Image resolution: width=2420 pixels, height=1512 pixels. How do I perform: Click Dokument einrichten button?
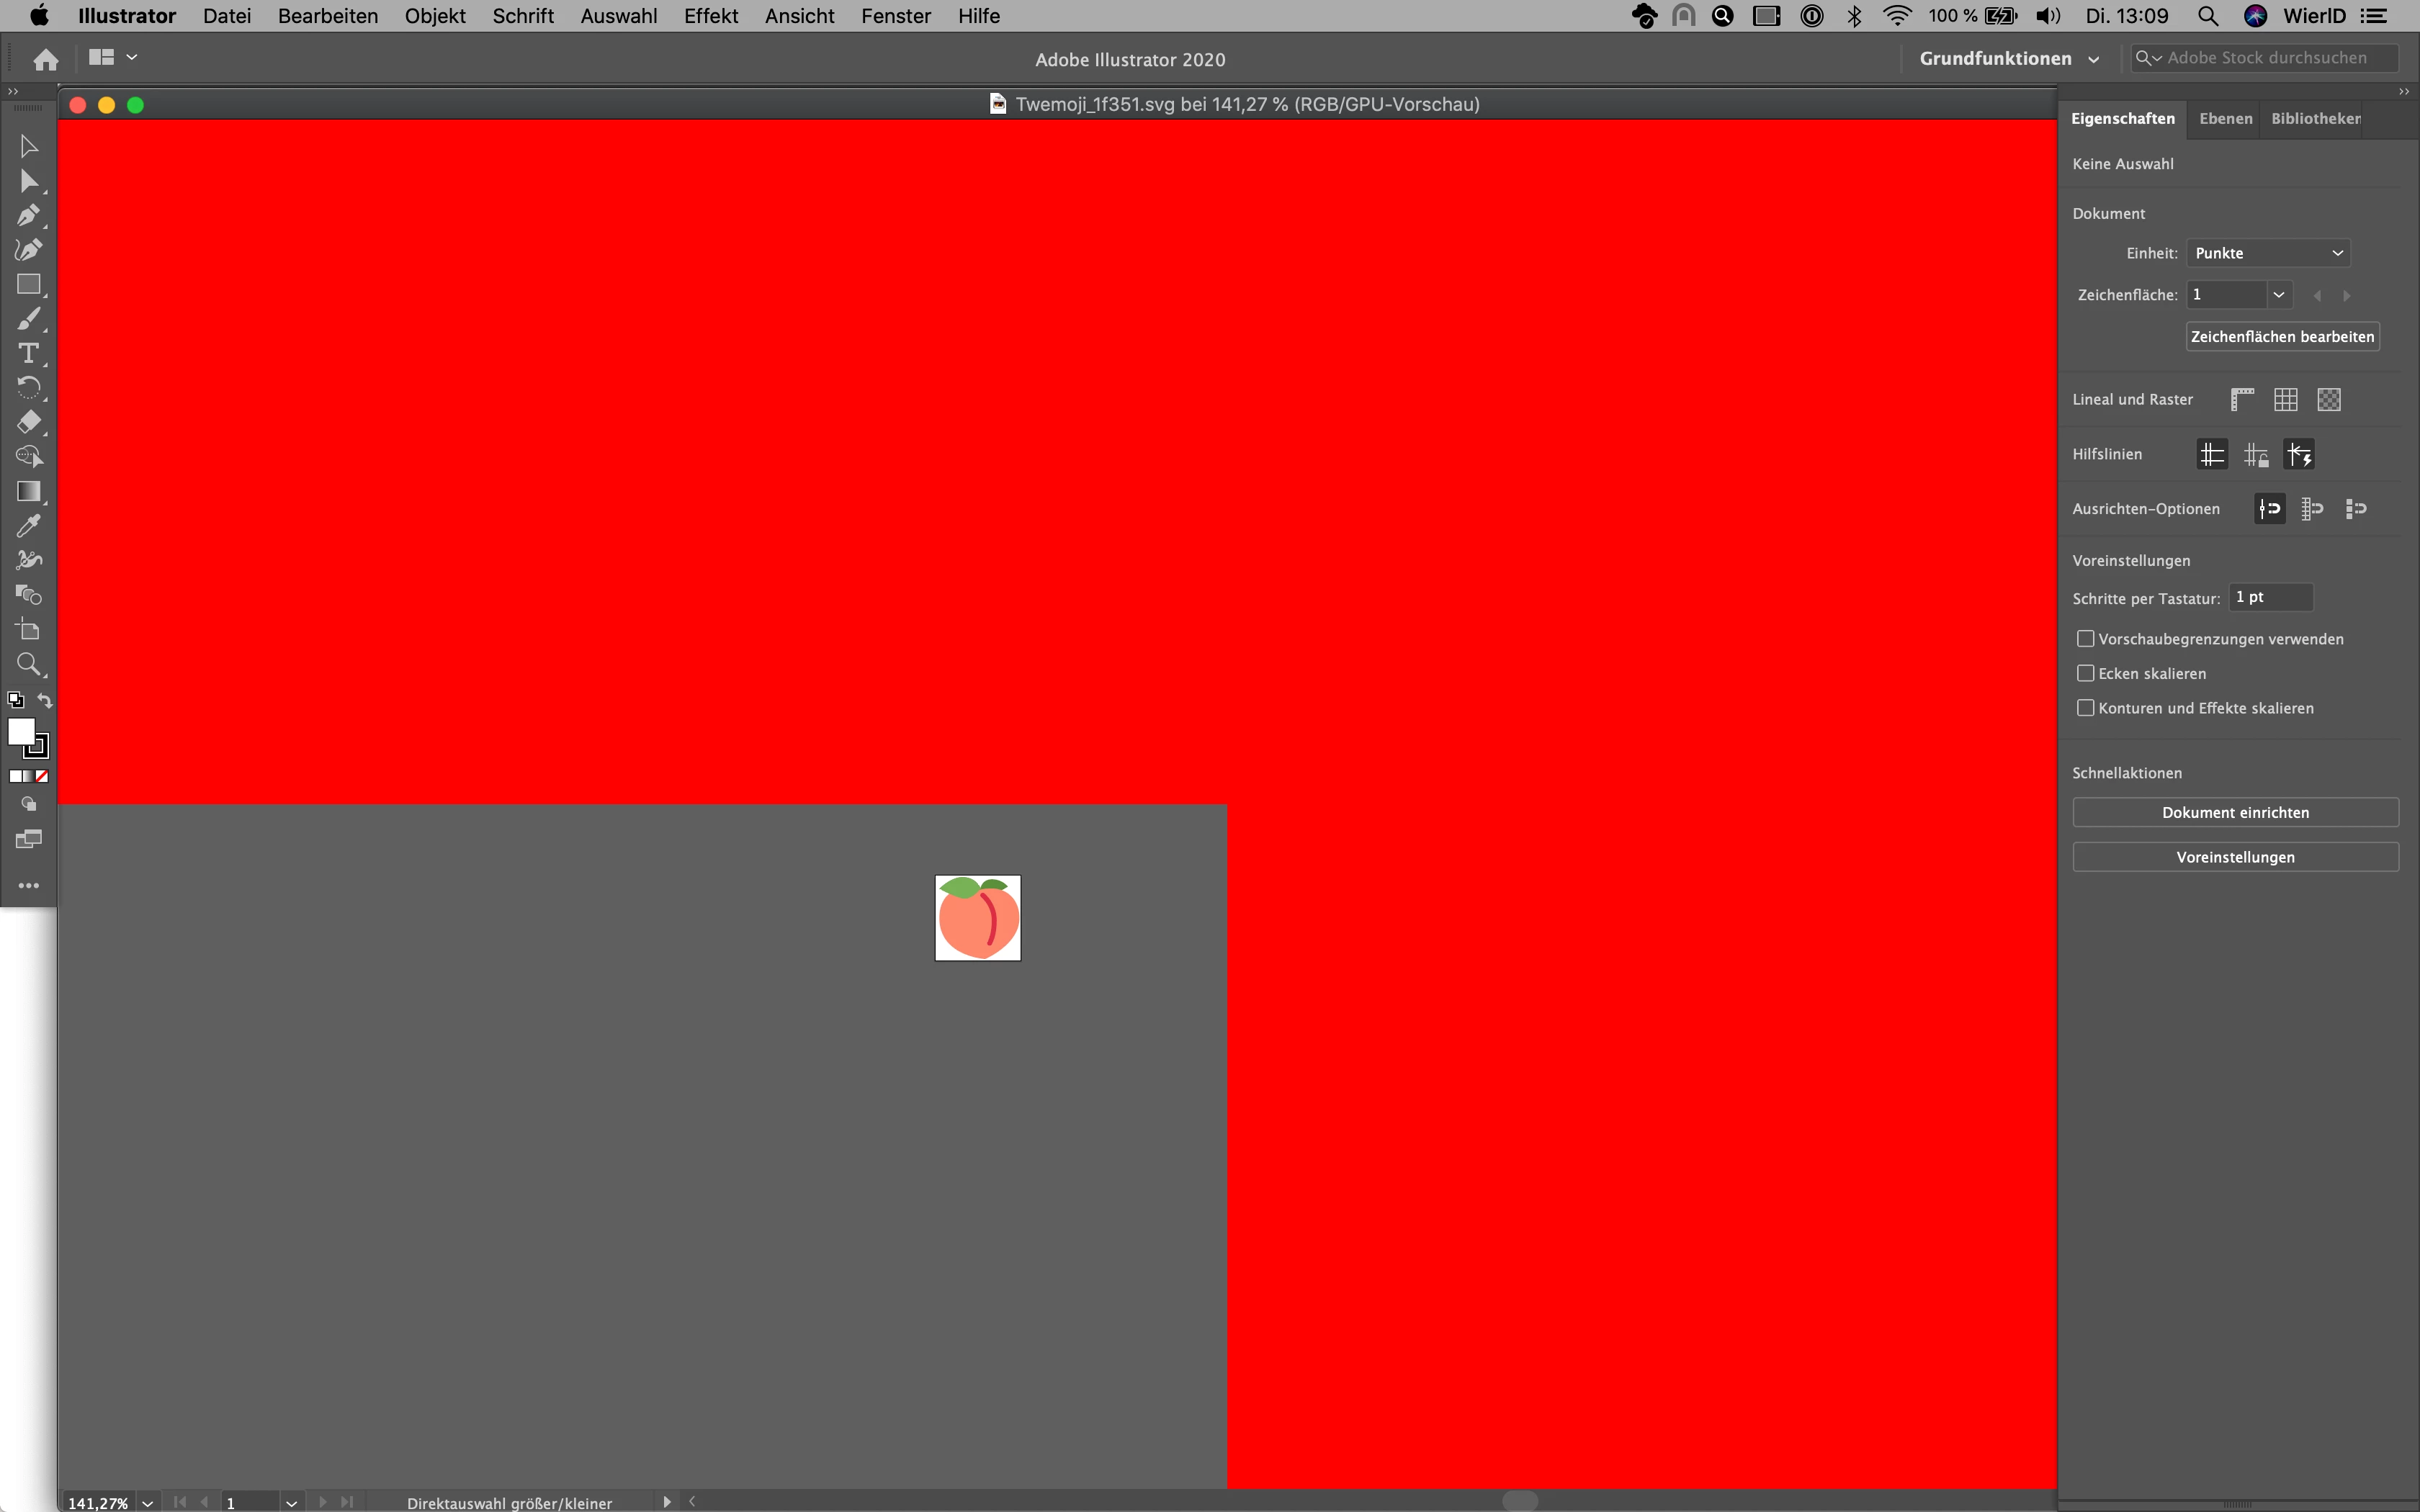(2235, 812)
